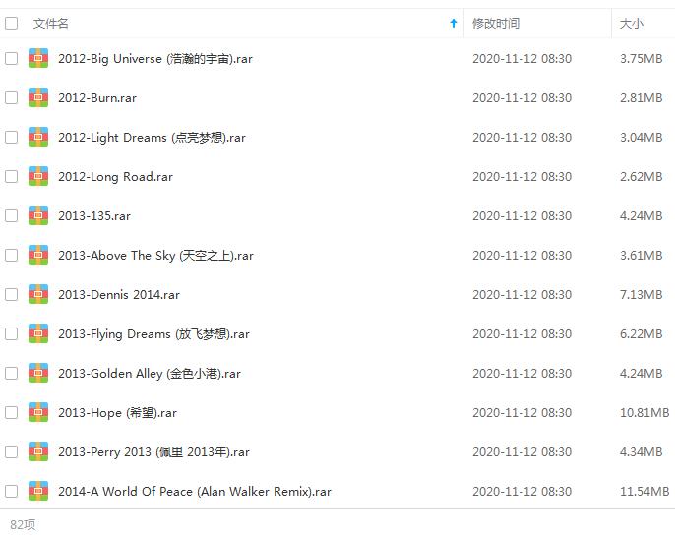This screenshot has width=675, height=536.
Task: Open file 2013-Perry 2013 (佩里 2013年).rar
Action: coord(153,452)
